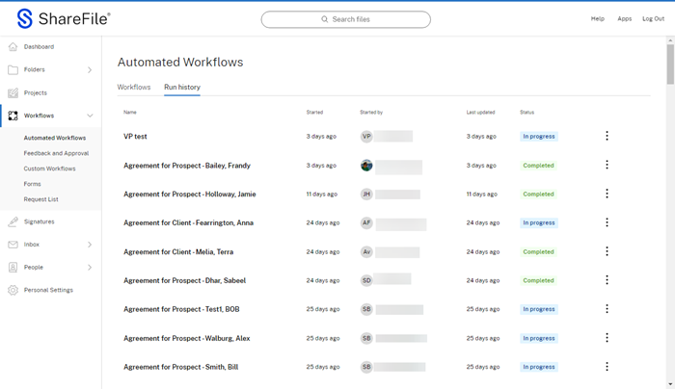675x389 pixels.
Task: Click the People icon in sidebar
Action: coord(13,267)
